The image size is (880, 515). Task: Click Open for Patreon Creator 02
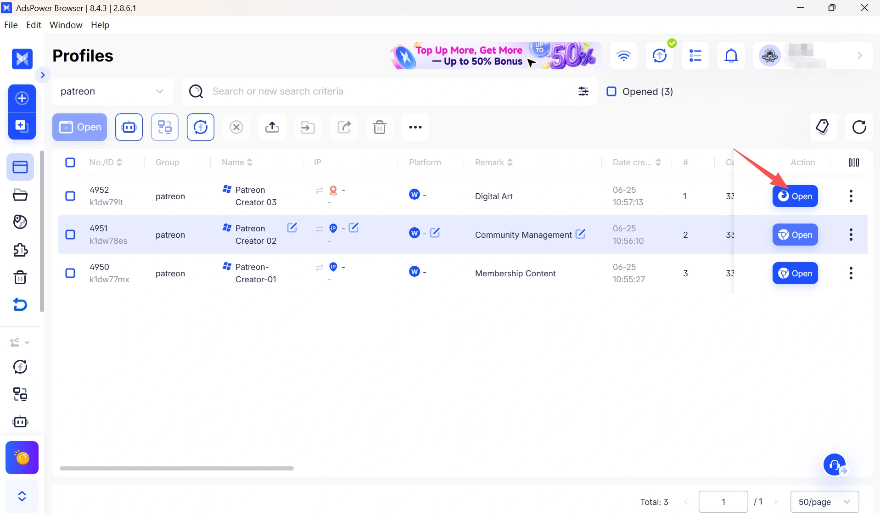pos(795,235)
